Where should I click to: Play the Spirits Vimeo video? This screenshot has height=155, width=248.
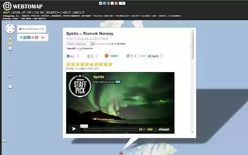74,129
